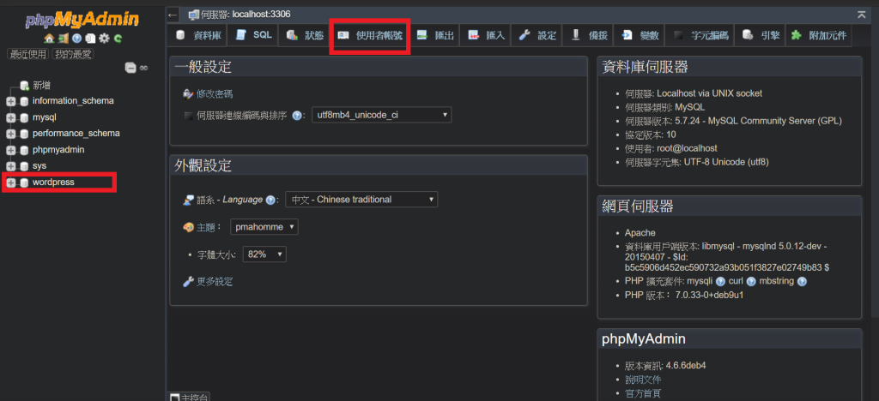Open the utf8mb4_unicode_ci collation dropdown
879x401 pixels.
click(x=381, y=115)
